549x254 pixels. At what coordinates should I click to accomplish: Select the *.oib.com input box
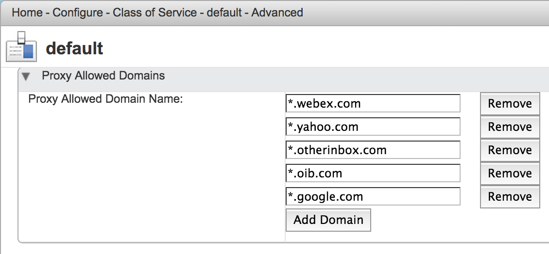click(x=373, y=173)
